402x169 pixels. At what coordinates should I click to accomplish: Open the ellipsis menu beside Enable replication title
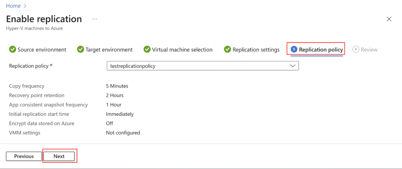point(94,19)
